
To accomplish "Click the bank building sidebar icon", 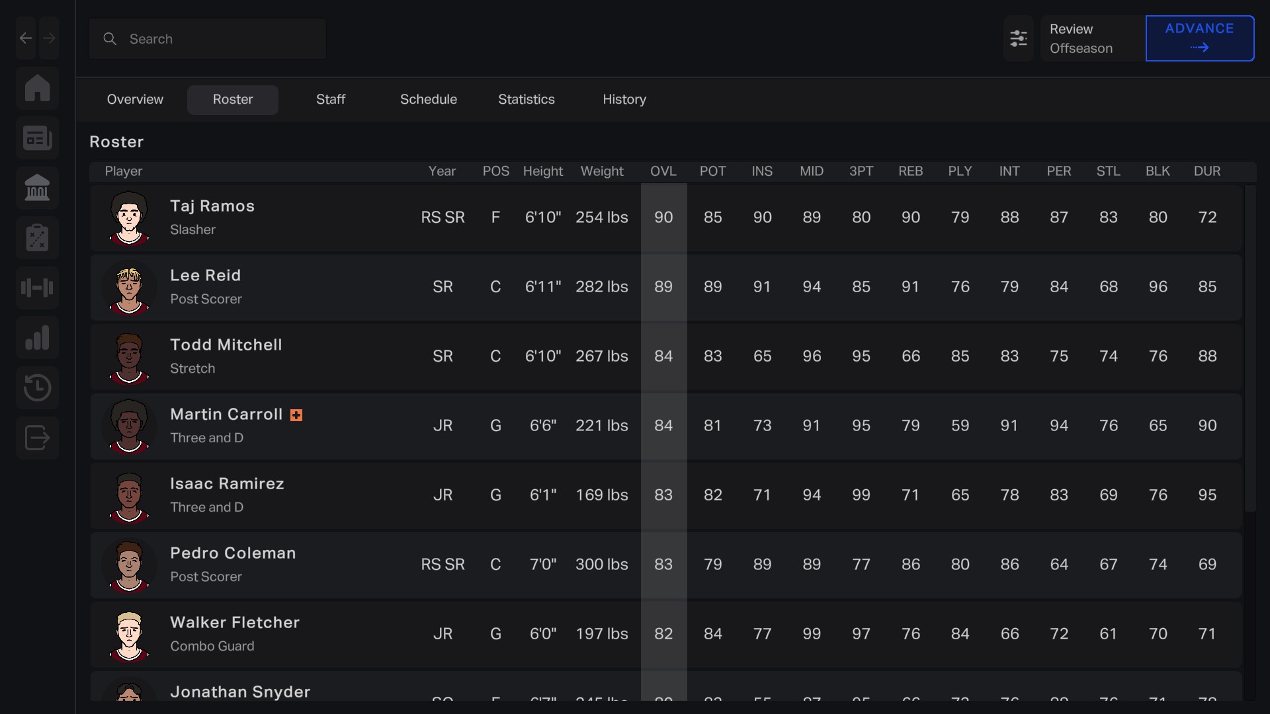I will (x=37, y=188).
